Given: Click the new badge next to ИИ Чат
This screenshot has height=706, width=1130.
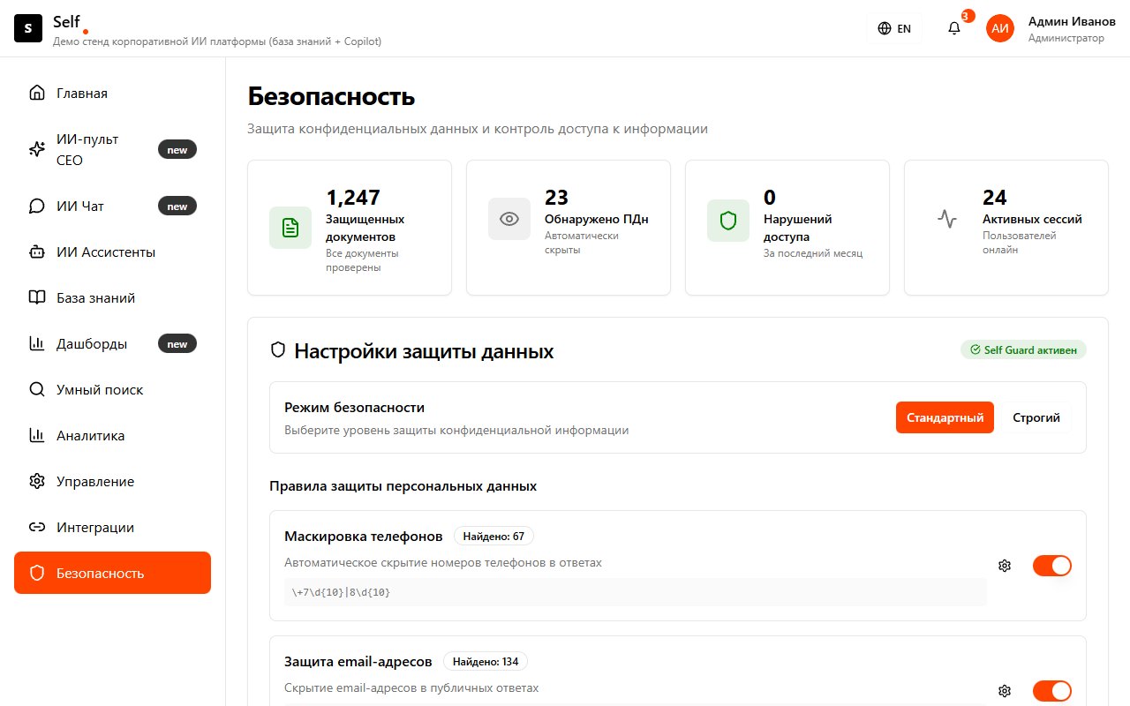Looking at the screenshot, I should (x=177, y=206).
